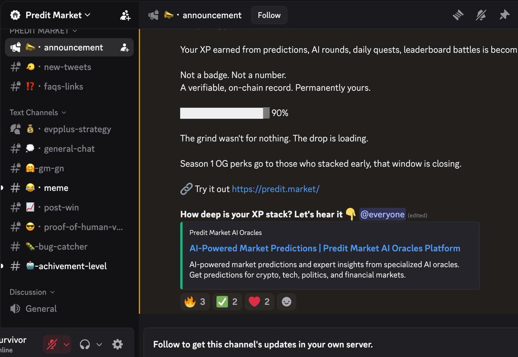Click the Predit Market AI Oracles embed text
The width and height of the screenshot is (518, 357).
[x=226, y=233]
